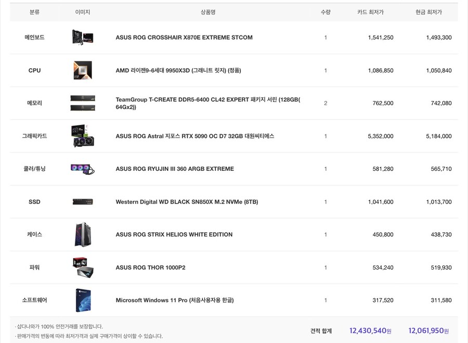The width and height of the screenshot is (468, 343).
Task: Open ASUS ROG CROSSHAIR X870E EXTREME STCOM link
Action: 184,37
